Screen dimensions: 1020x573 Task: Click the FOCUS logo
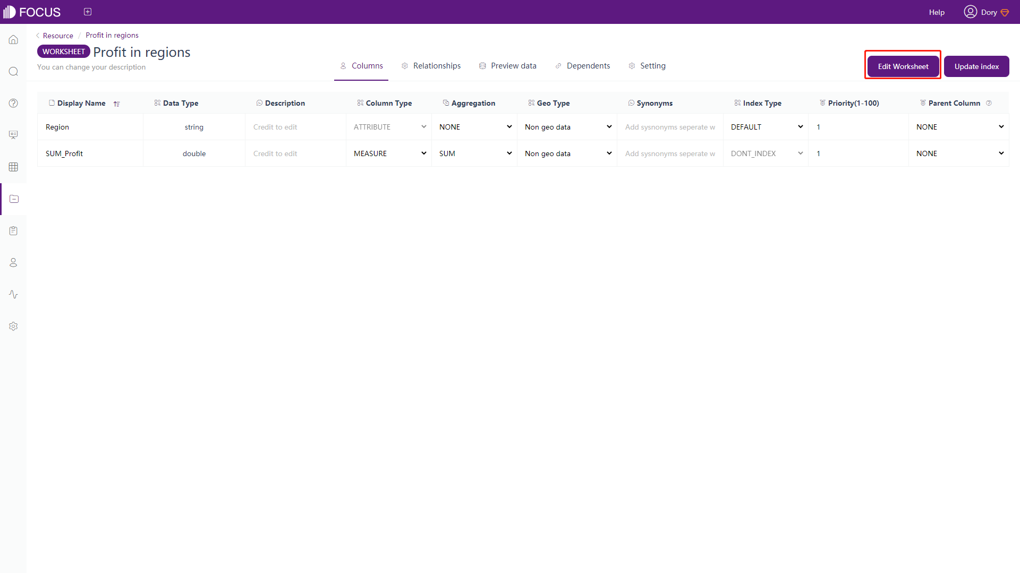coord(32,12)
